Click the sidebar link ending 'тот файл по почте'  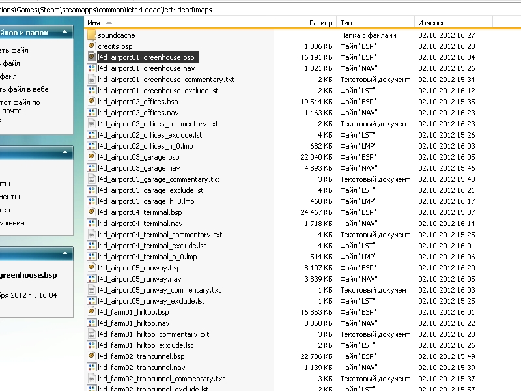(20, 106)
